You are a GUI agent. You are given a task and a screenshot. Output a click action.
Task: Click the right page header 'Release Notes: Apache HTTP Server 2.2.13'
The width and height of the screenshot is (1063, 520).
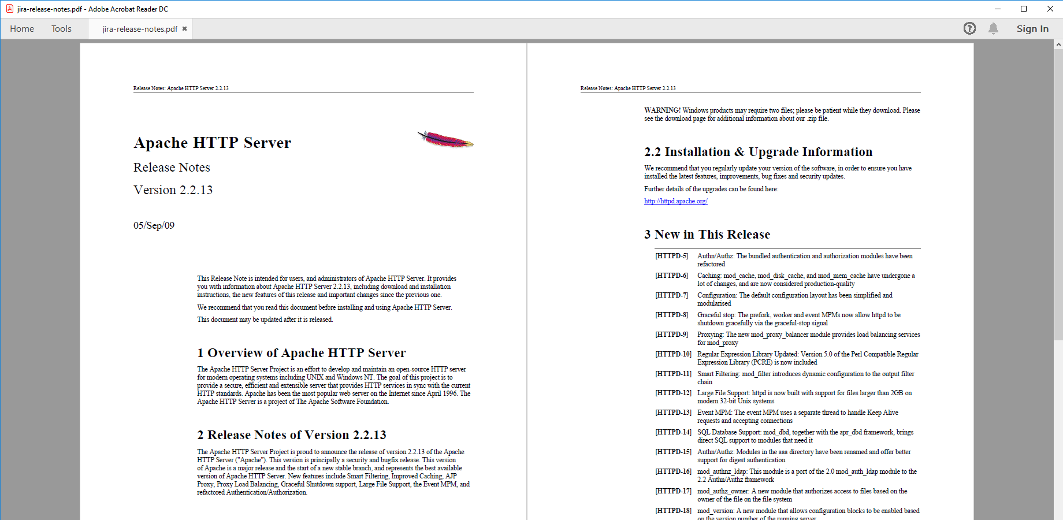pos(628,88)
